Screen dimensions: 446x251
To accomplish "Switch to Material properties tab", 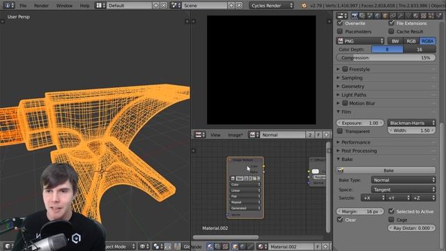I will 416,16.
